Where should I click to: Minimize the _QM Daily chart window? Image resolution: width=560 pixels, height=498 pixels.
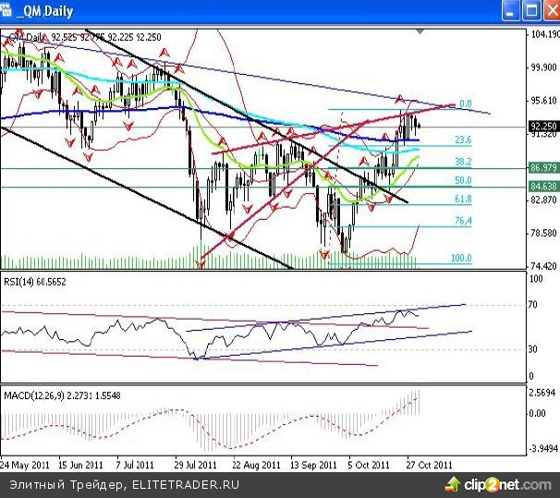click(509, 11)
